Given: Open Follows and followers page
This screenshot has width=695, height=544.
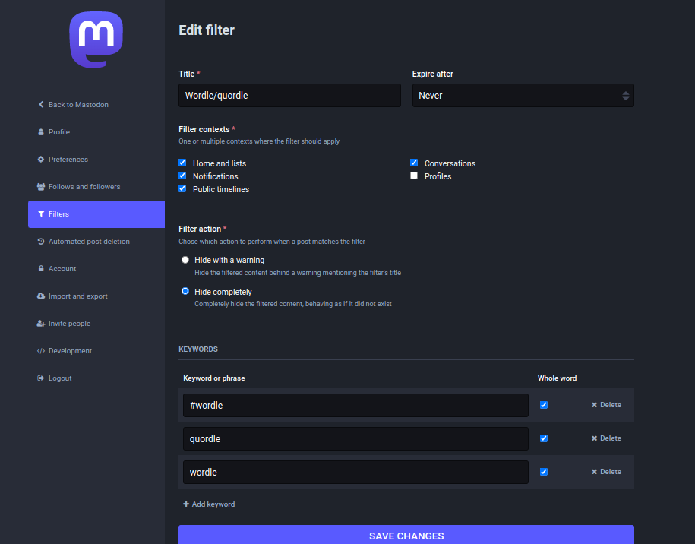Looking at the screenshot, I should (x=96, y=187).
